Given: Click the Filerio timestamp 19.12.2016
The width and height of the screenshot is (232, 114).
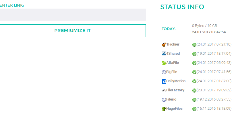Looking at the screenshot, I should [x=214, y=99].
